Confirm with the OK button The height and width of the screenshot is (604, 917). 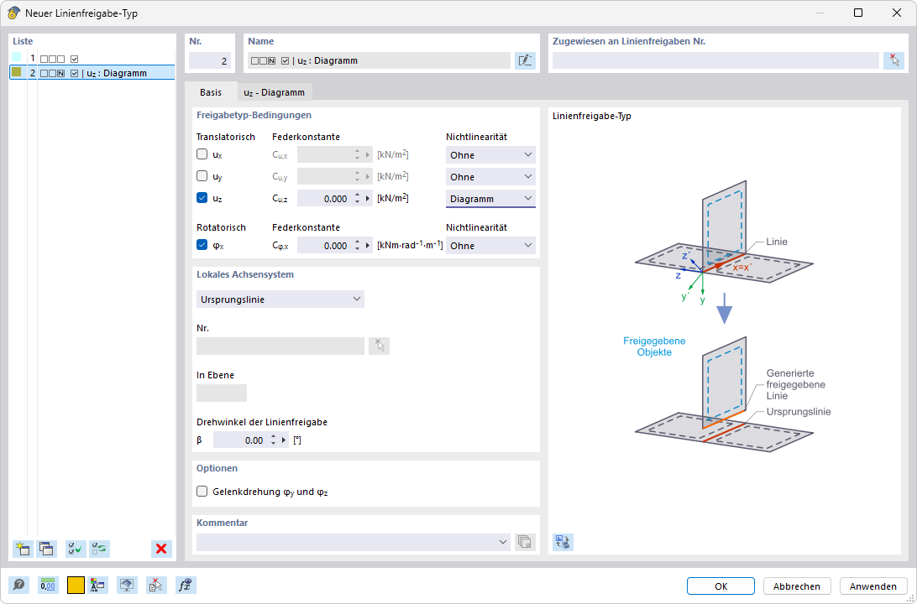[720, 586]
